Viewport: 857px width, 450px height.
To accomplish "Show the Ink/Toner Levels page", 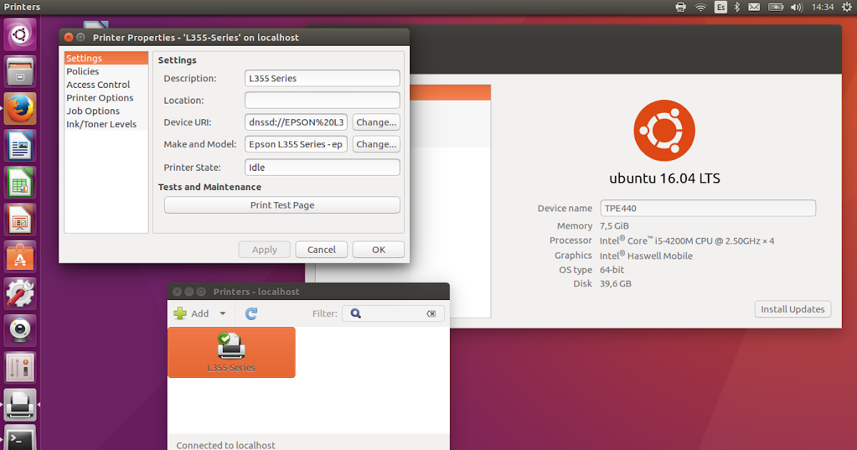I will coord(106,124).
